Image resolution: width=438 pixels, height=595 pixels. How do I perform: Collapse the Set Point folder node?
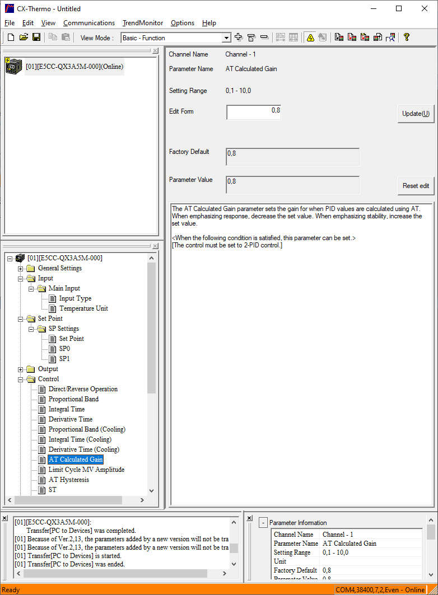(21, 318)
